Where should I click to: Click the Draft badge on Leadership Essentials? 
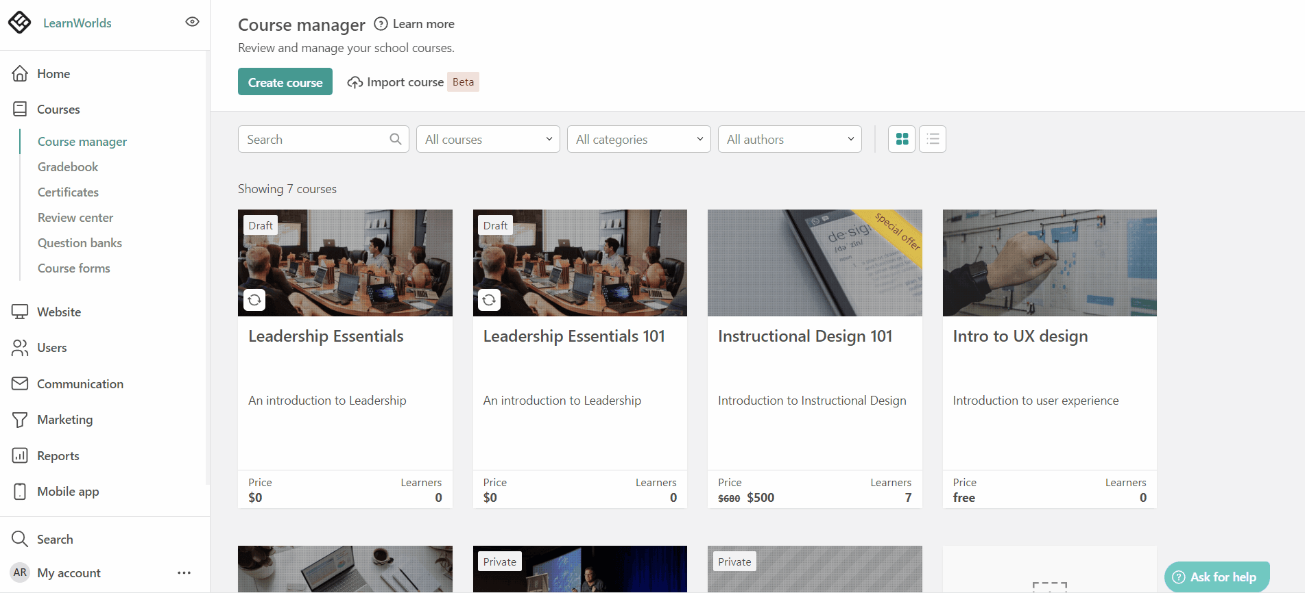[x=261, y=225]
